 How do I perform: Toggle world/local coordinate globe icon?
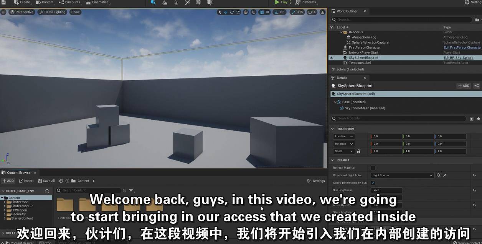(x=246, y=12)
